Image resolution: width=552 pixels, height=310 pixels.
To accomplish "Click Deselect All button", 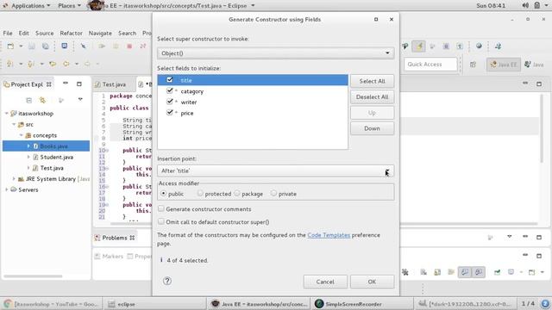I will coord(372,97).
